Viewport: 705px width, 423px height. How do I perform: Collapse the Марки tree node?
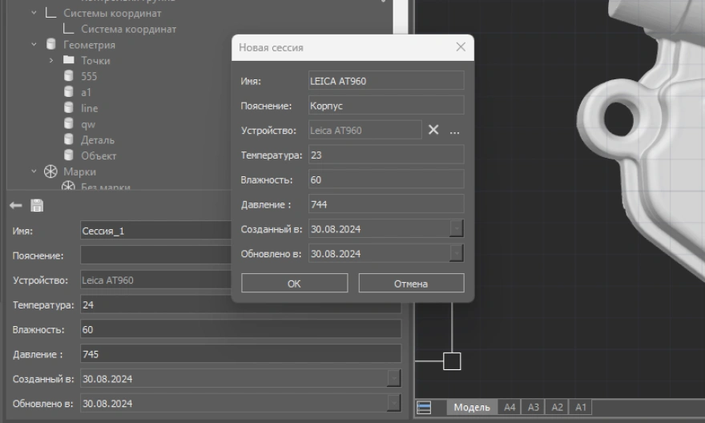34,171
